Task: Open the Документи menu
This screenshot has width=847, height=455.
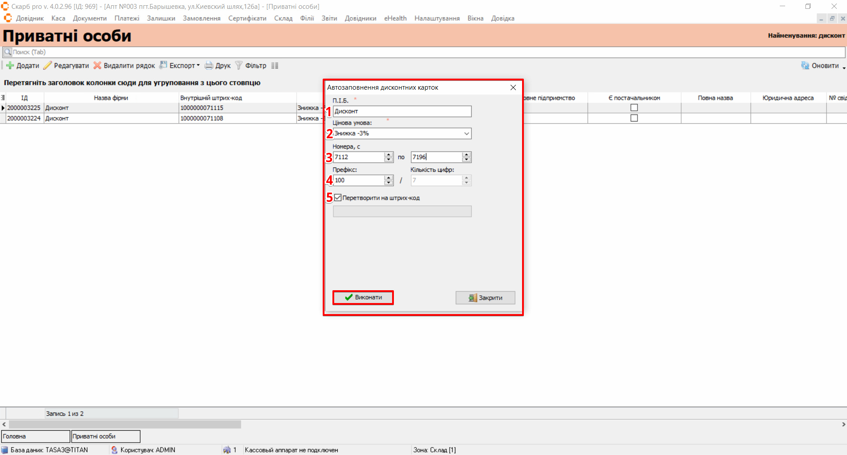Action: pyautogui.click(x=90, y=19)
